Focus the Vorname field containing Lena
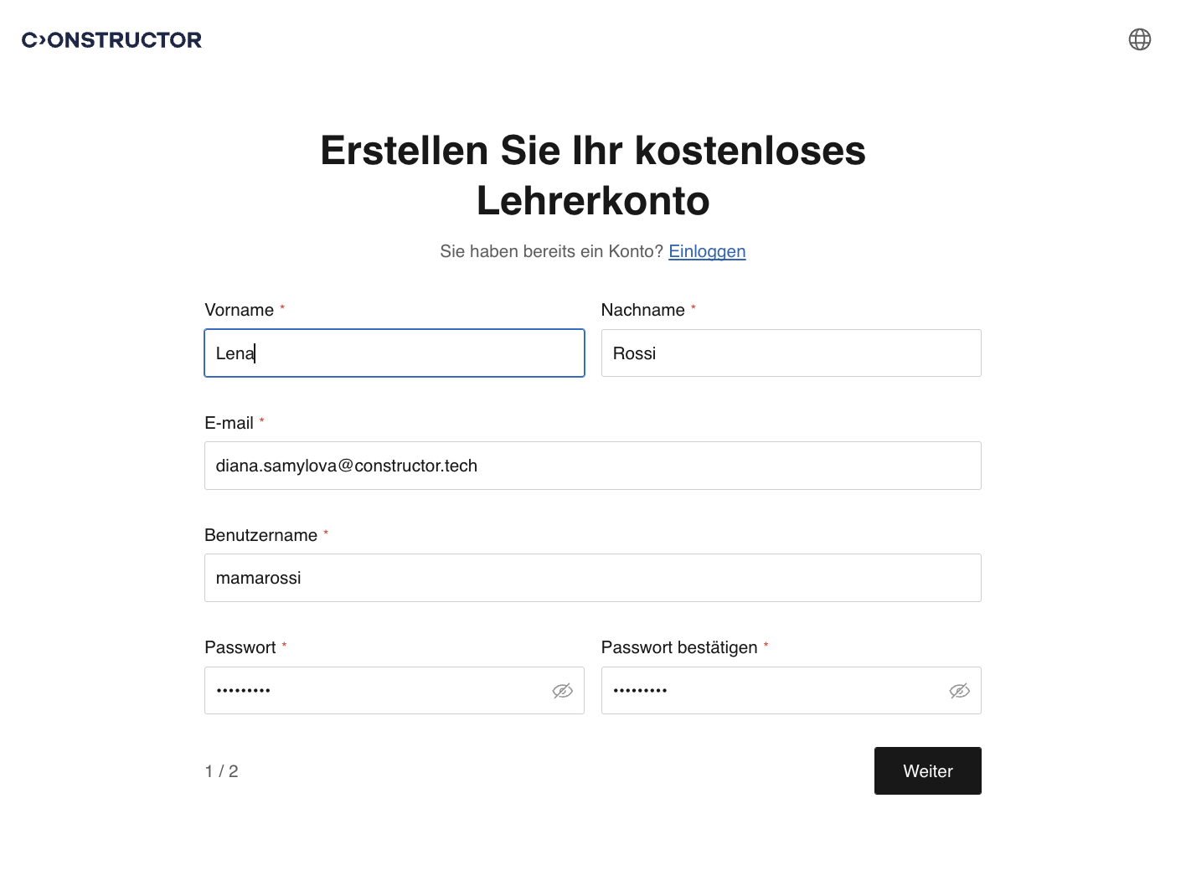The width and height of the screenshot is (1186, 891). tap(394, 353)
